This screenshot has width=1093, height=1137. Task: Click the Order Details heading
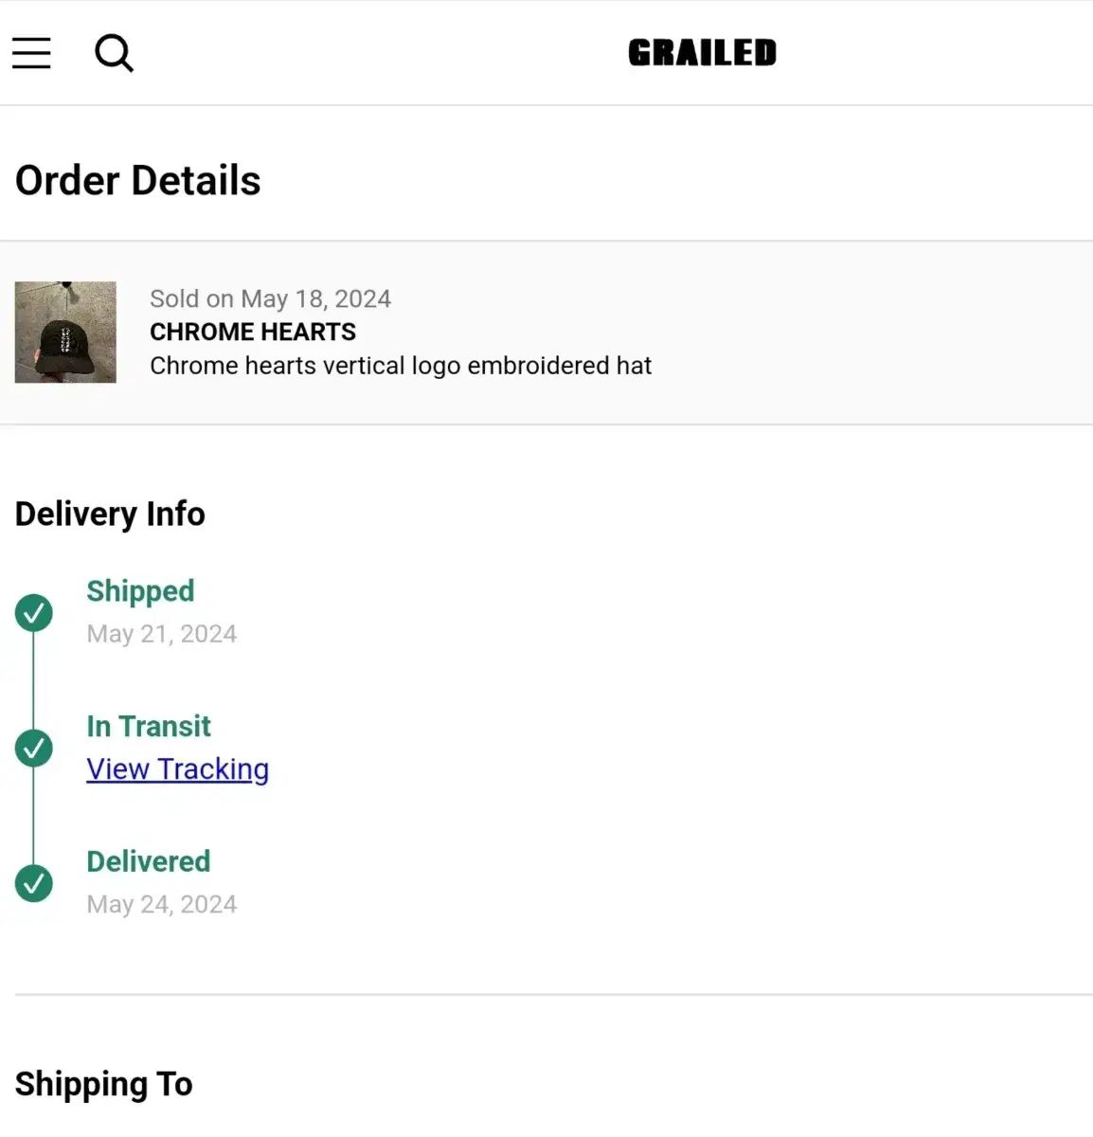(x=138, y=180)
